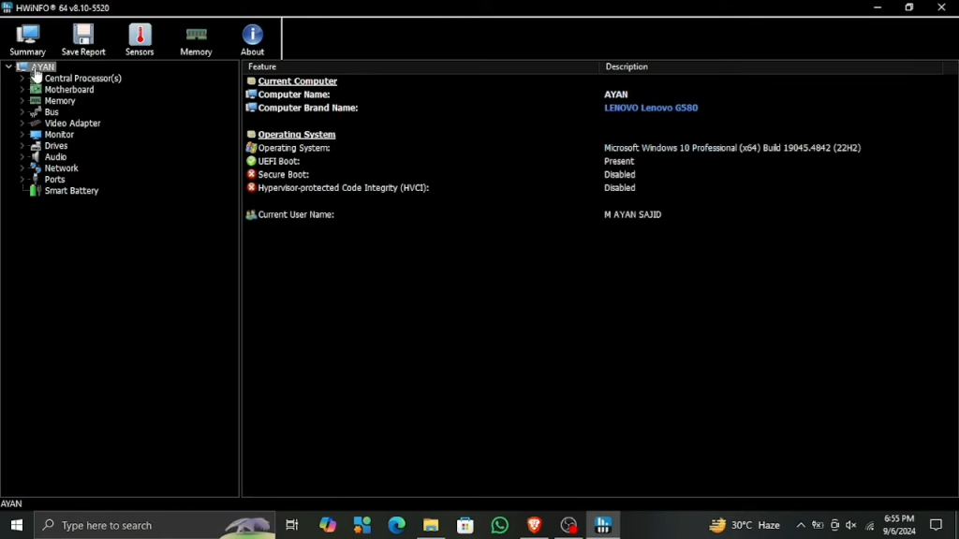959x539 pixels.
Task: Open Task View on the taskbar
Action: tap(292, 525)
